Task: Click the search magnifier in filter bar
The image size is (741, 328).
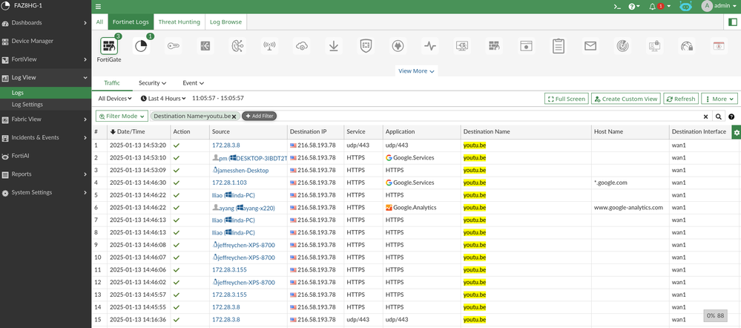Action: coord(718,117)
